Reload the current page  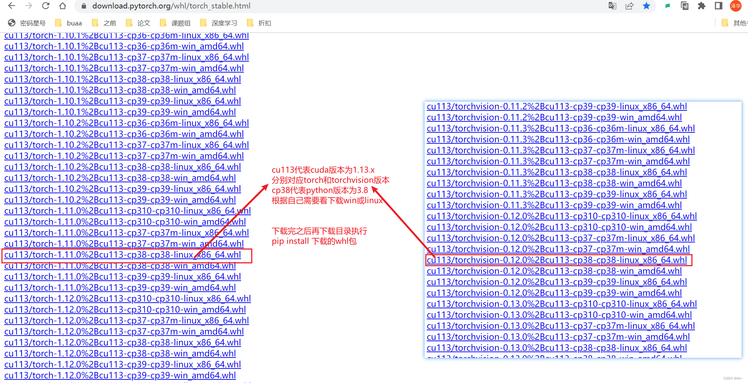(x=46, y=6)
